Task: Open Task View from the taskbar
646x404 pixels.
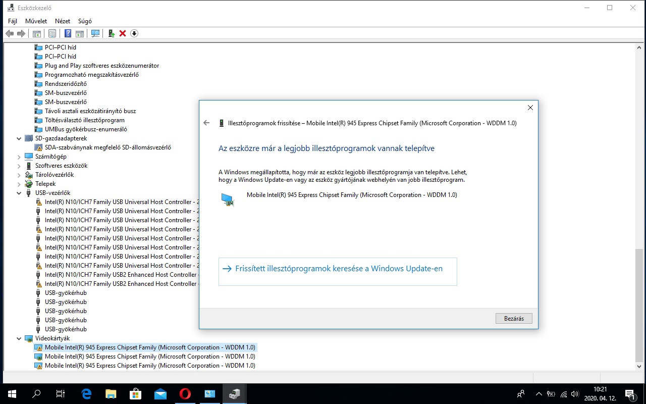Action: click(61, 394)
